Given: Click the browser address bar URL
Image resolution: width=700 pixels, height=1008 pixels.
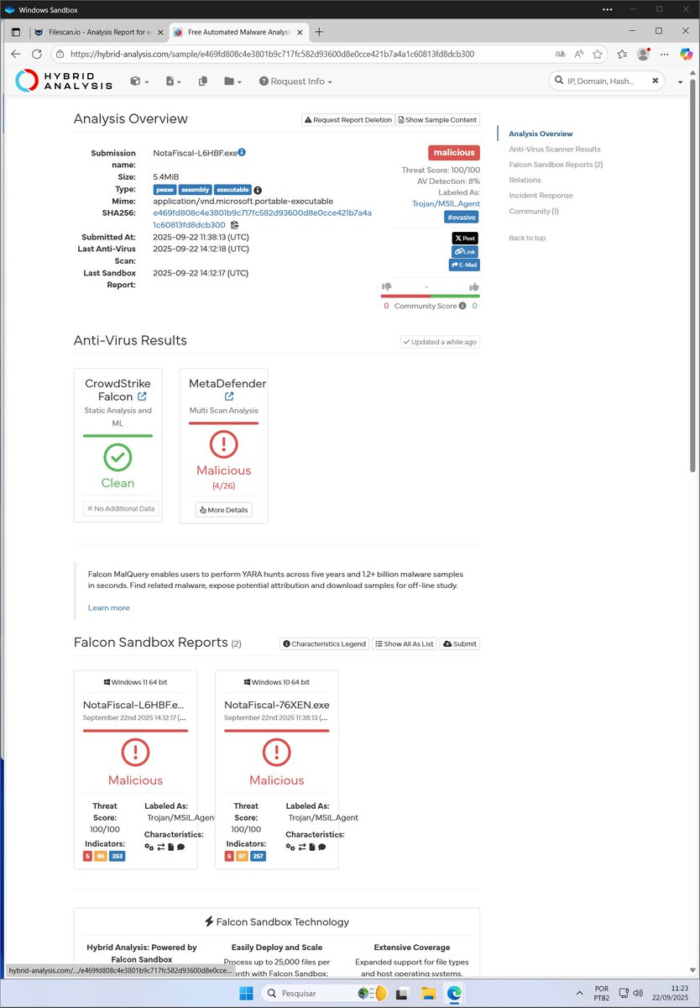Looking at the screenshot, I should point(273,54).
